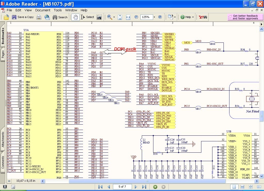Viewport: 264px width, 191px height.
Task: Open the Help menu
Action: 84,10
